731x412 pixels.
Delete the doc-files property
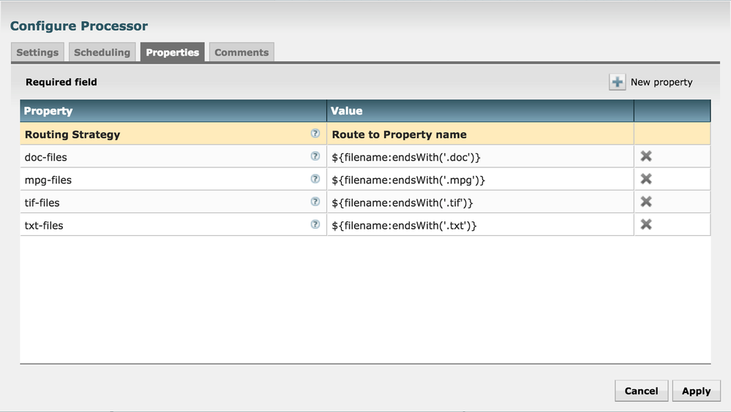pos(646,156)
